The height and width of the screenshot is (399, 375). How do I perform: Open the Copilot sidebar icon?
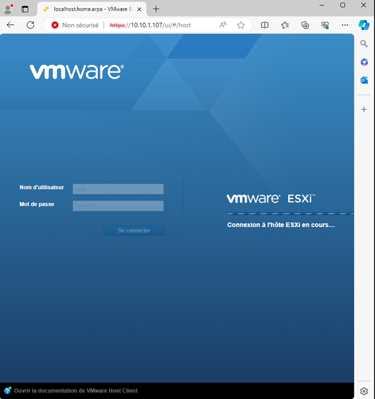pyautogui.click(x=364, y=25)
